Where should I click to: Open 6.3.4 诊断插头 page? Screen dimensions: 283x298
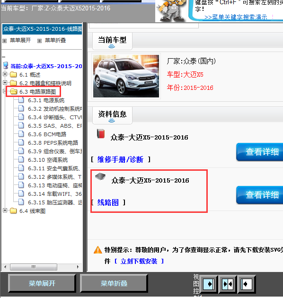click(55, 117)
